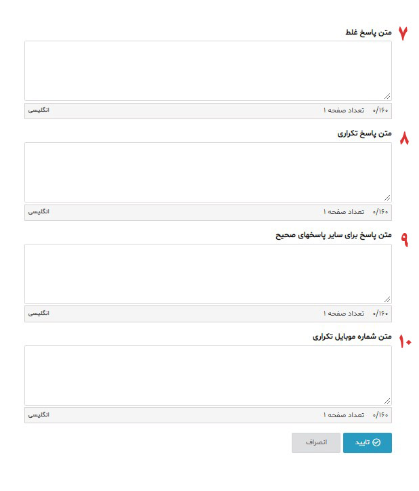Focus the متن پاسخ تکراری text area
This screenshot has height=491, width=419.
pos(208,172)
